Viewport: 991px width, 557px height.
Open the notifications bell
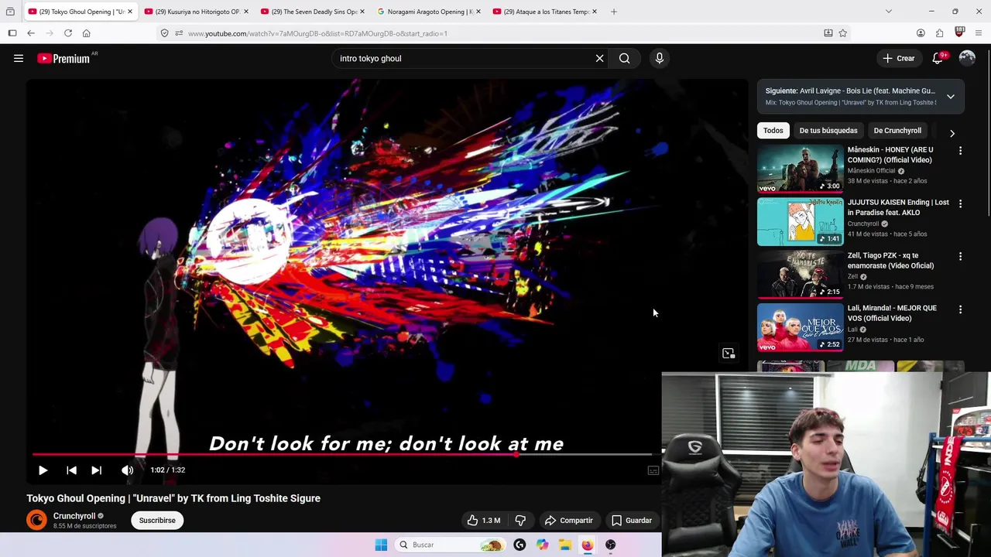click(938, 58)
